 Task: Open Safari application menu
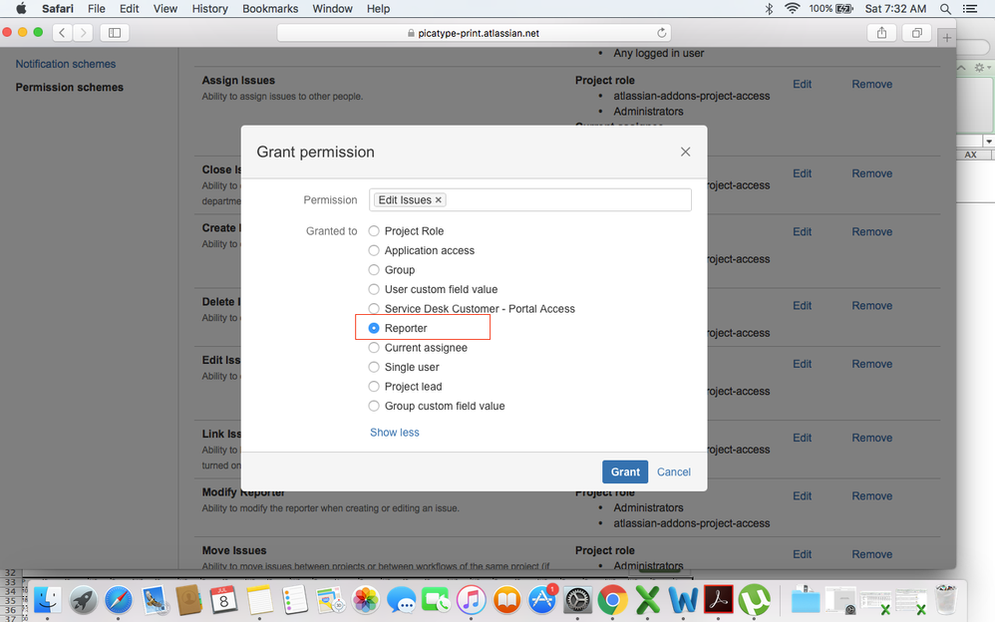point(58,9)
